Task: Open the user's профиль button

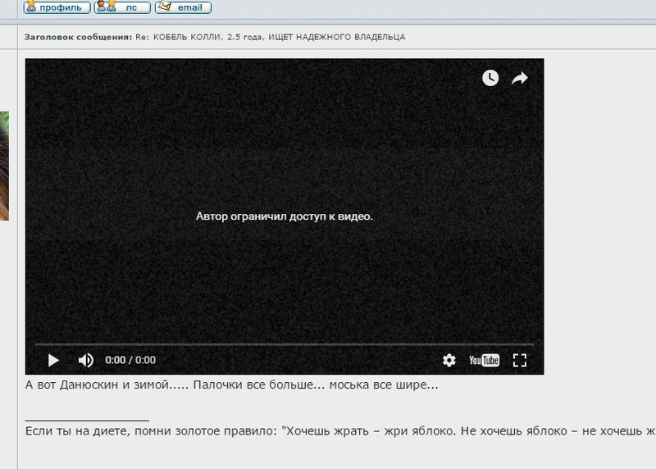Action: click(57, 7)
